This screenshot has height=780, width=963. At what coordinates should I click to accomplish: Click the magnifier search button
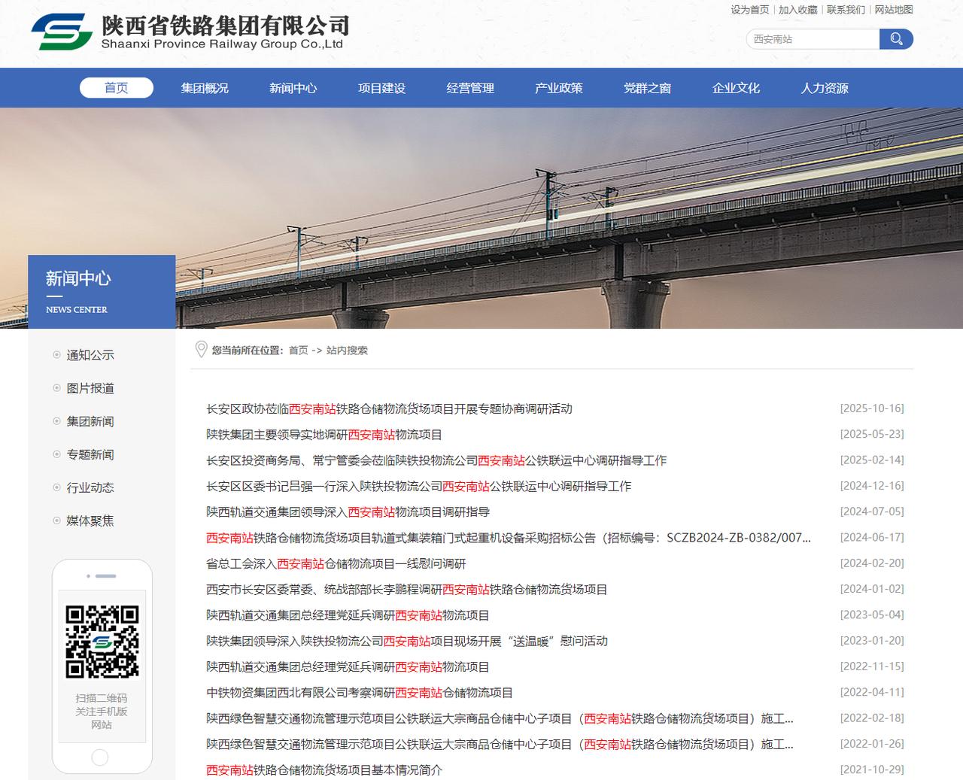(896, 39)
